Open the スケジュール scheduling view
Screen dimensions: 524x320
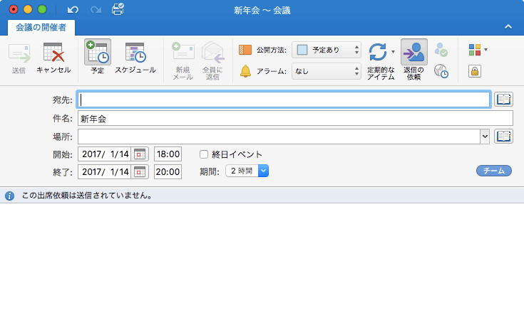pos(135,53)
